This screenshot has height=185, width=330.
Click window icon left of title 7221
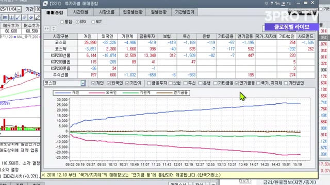pyautogui.click(x=45, y=4)
